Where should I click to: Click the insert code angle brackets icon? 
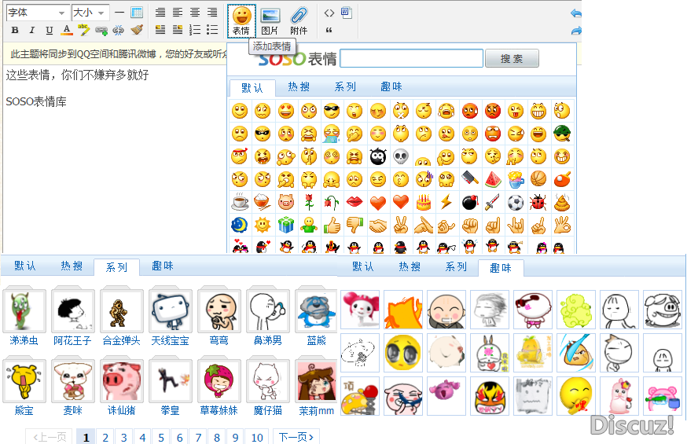[x=329, y=13]
